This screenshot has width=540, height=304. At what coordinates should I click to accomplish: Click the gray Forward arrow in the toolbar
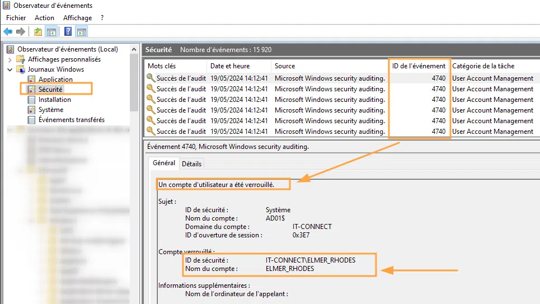tap(21, 31)
